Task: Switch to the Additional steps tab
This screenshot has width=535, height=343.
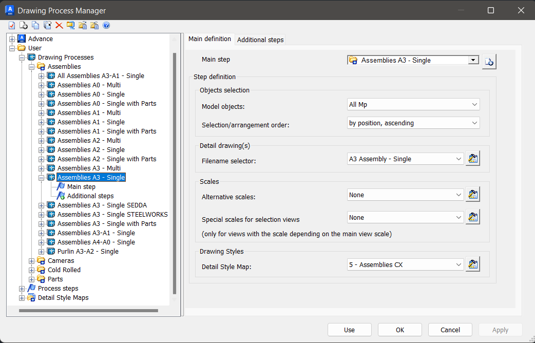Action: click(x=260, y=40)
